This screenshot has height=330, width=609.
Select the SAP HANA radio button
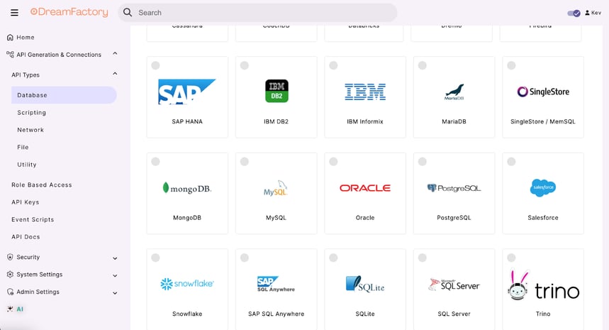pos(155,65)
